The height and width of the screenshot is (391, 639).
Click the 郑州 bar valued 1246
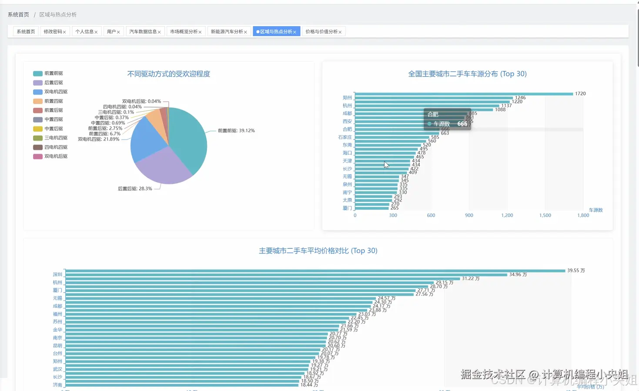click(434, 98)
